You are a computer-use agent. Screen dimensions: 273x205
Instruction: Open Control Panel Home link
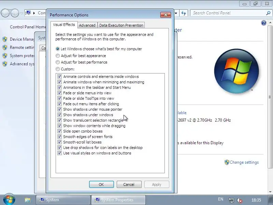pyautogui.click(x=28, y=27)
